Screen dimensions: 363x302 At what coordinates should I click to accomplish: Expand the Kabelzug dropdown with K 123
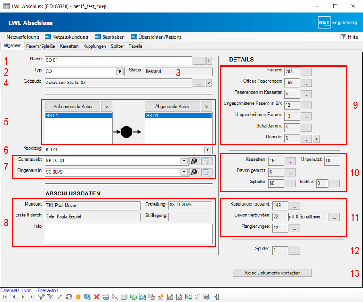point(207,150)
